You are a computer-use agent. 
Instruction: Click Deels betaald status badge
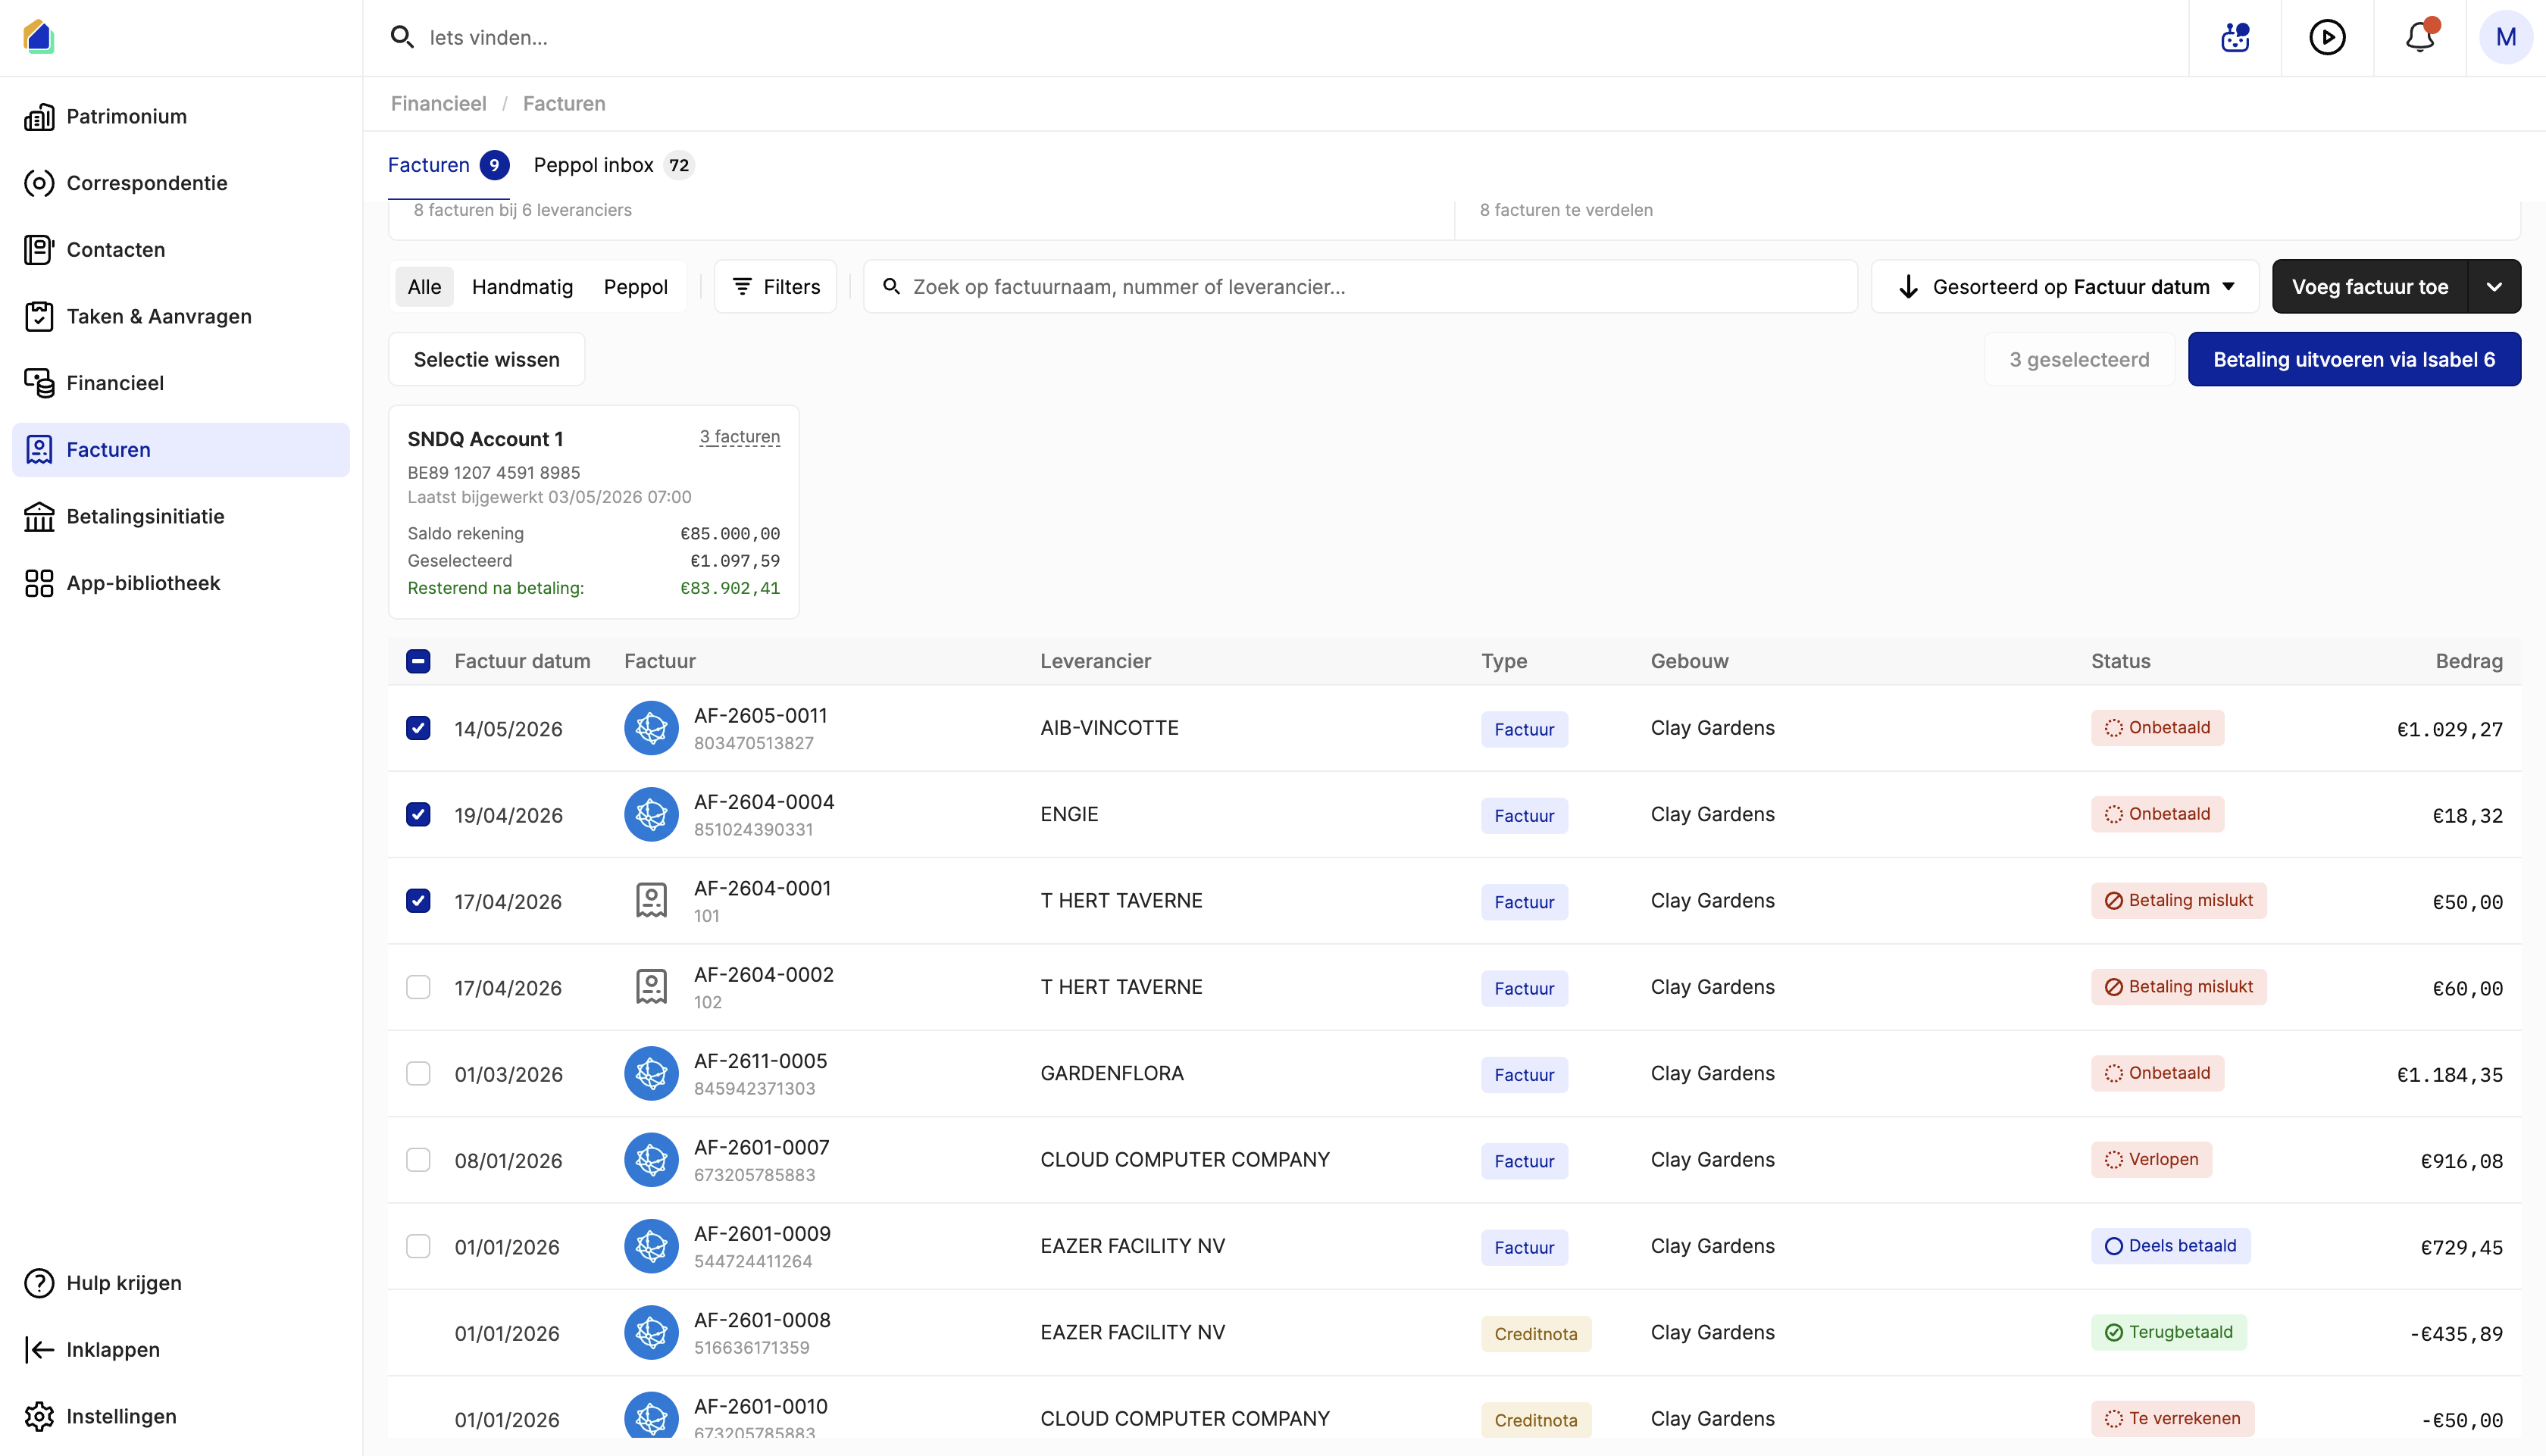click(2170, 1246)
